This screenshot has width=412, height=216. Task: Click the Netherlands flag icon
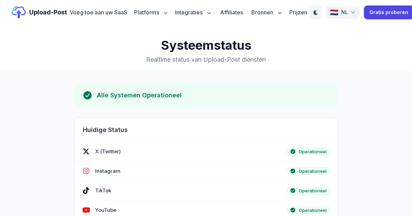tap(334, 12)
